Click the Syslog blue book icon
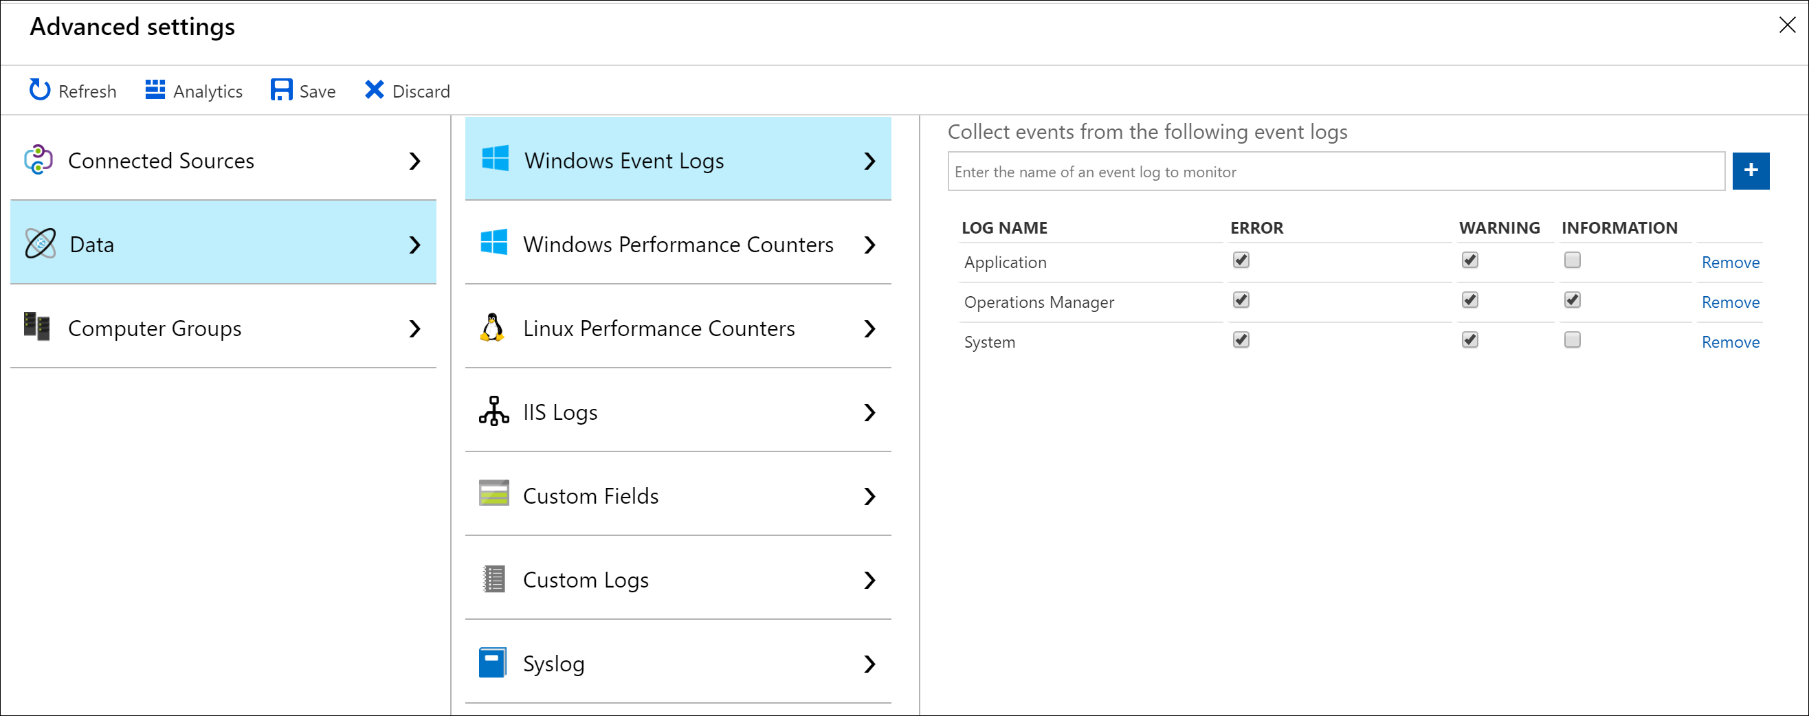This screenshot has width=1809, height=716. [492, 662]
